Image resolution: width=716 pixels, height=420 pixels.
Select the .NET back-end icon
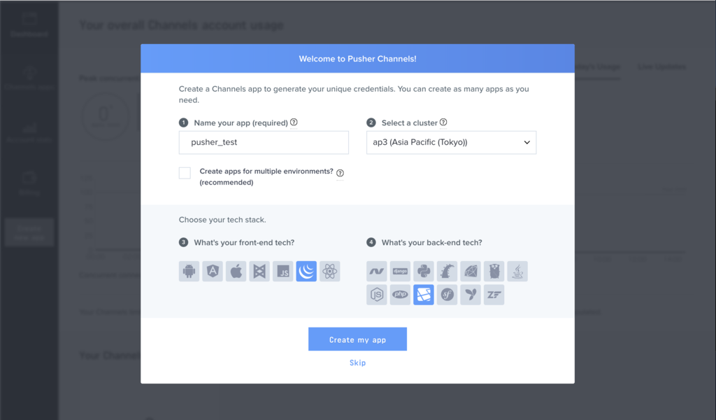pyautogui.click(x=377, y=272)
